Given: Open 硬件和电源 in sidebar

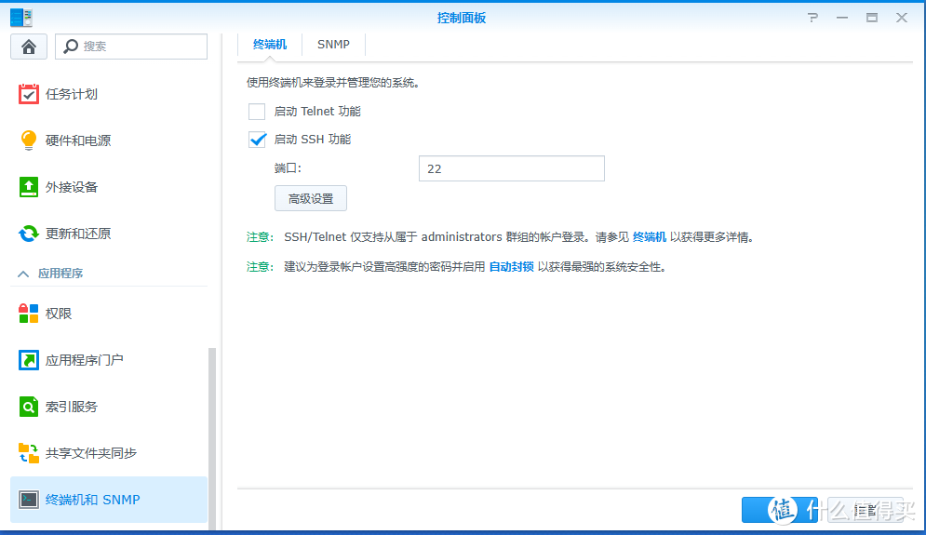Looking at the screenshot, I should [x=109, y=140].
